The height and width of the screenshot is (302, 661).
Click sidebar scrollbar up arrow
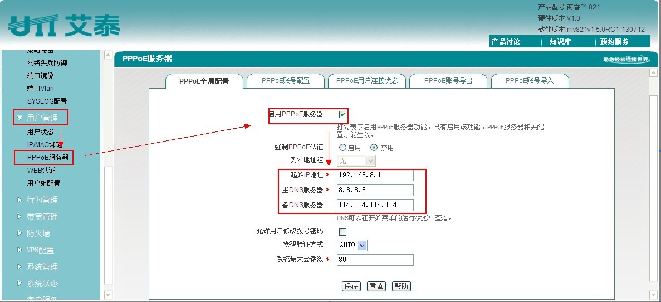pos(109,55)
